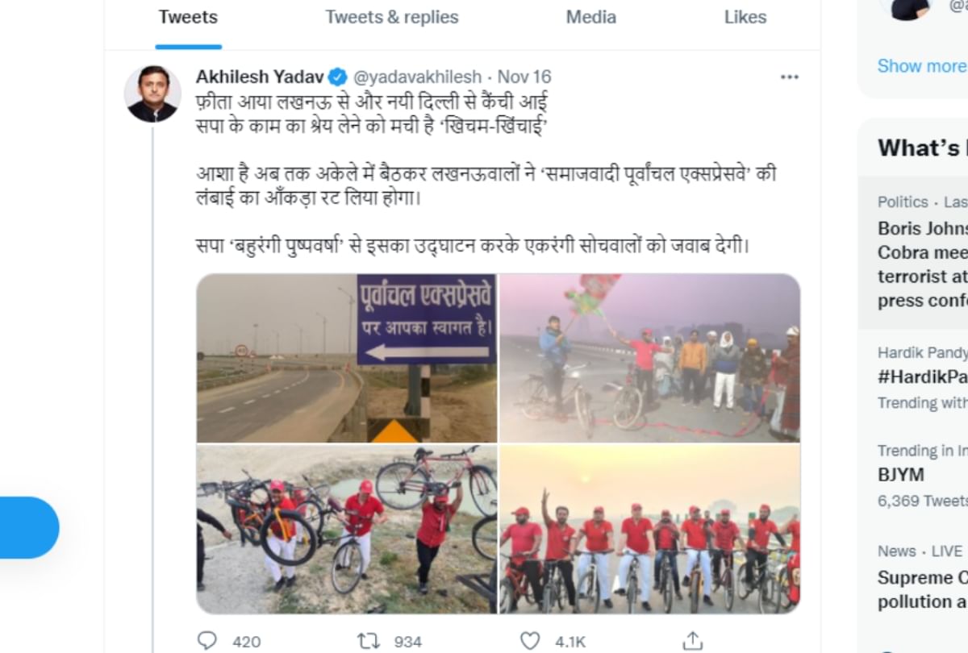Like the tweet via the heart icon
The height and width of the screenshot is (653, 968).
click(x=529, y=641)
